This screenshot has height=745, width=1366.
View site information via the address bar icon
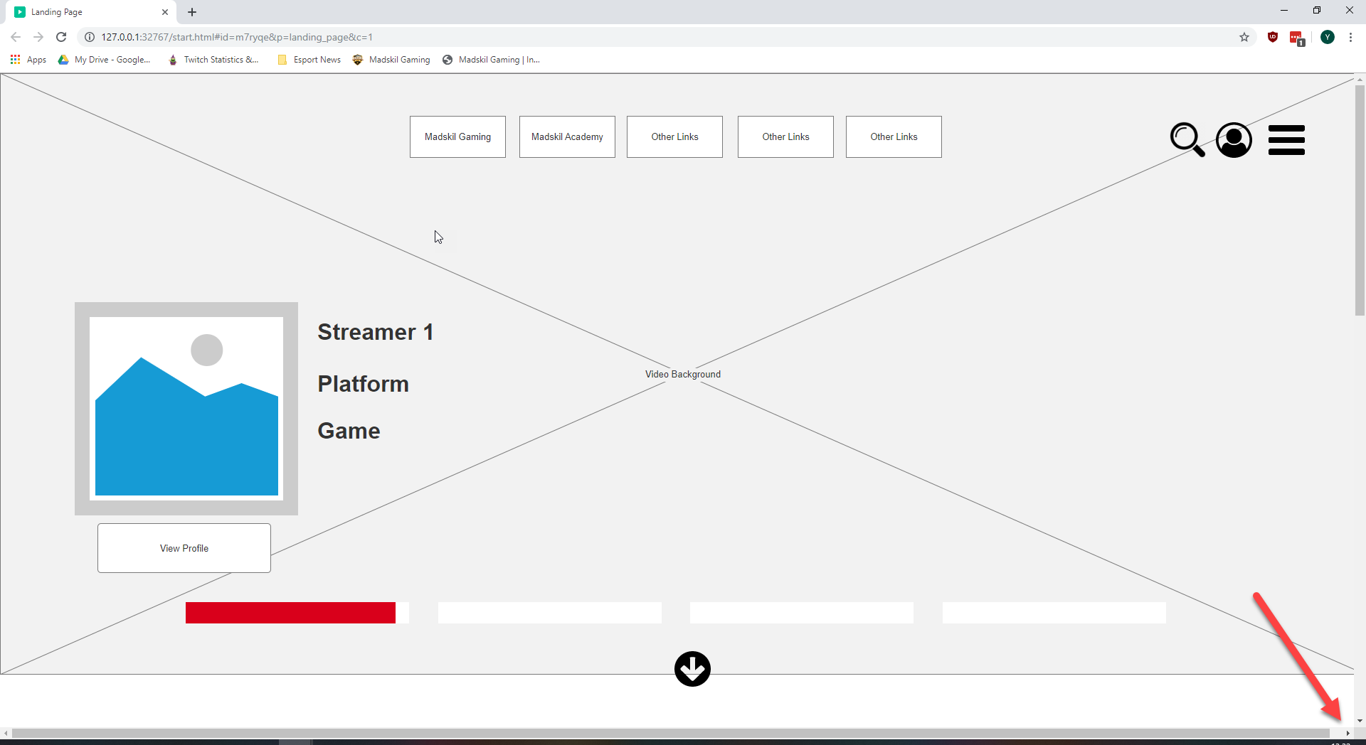pyautogui.click(x=90, y=37)
